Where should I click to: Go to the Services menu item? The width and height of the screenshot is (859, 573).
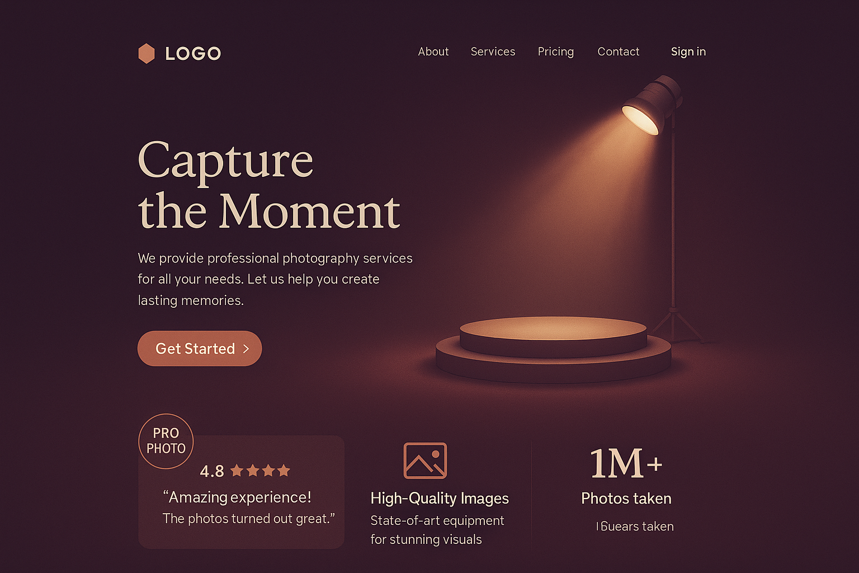493,51
